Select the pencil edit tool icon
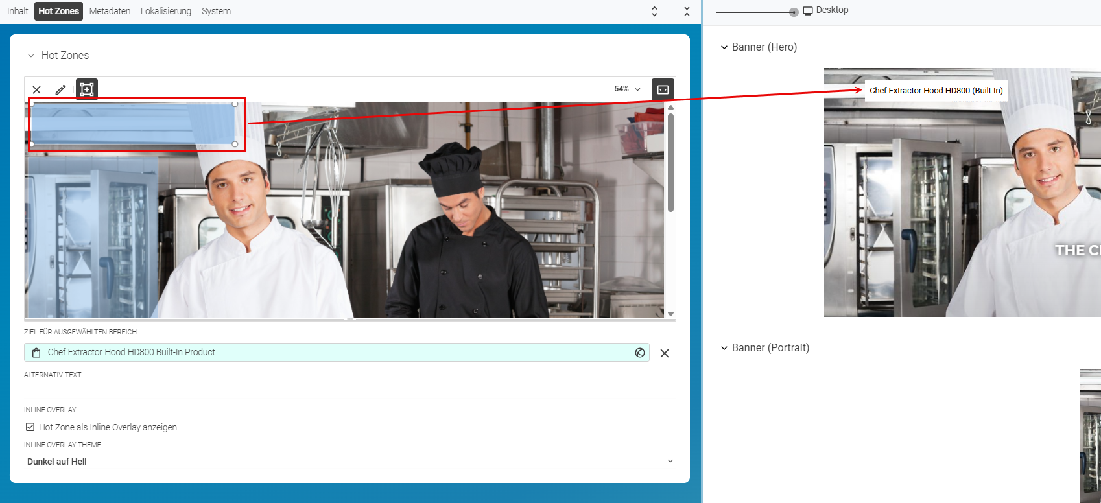The width and height of the screenshot is (1101, 503). coord(61,89)
